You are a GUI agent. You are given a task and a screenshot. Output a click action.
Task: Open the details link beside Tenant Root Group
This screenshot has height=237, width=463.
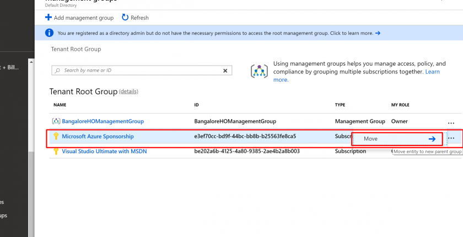(x=128, y=91)
